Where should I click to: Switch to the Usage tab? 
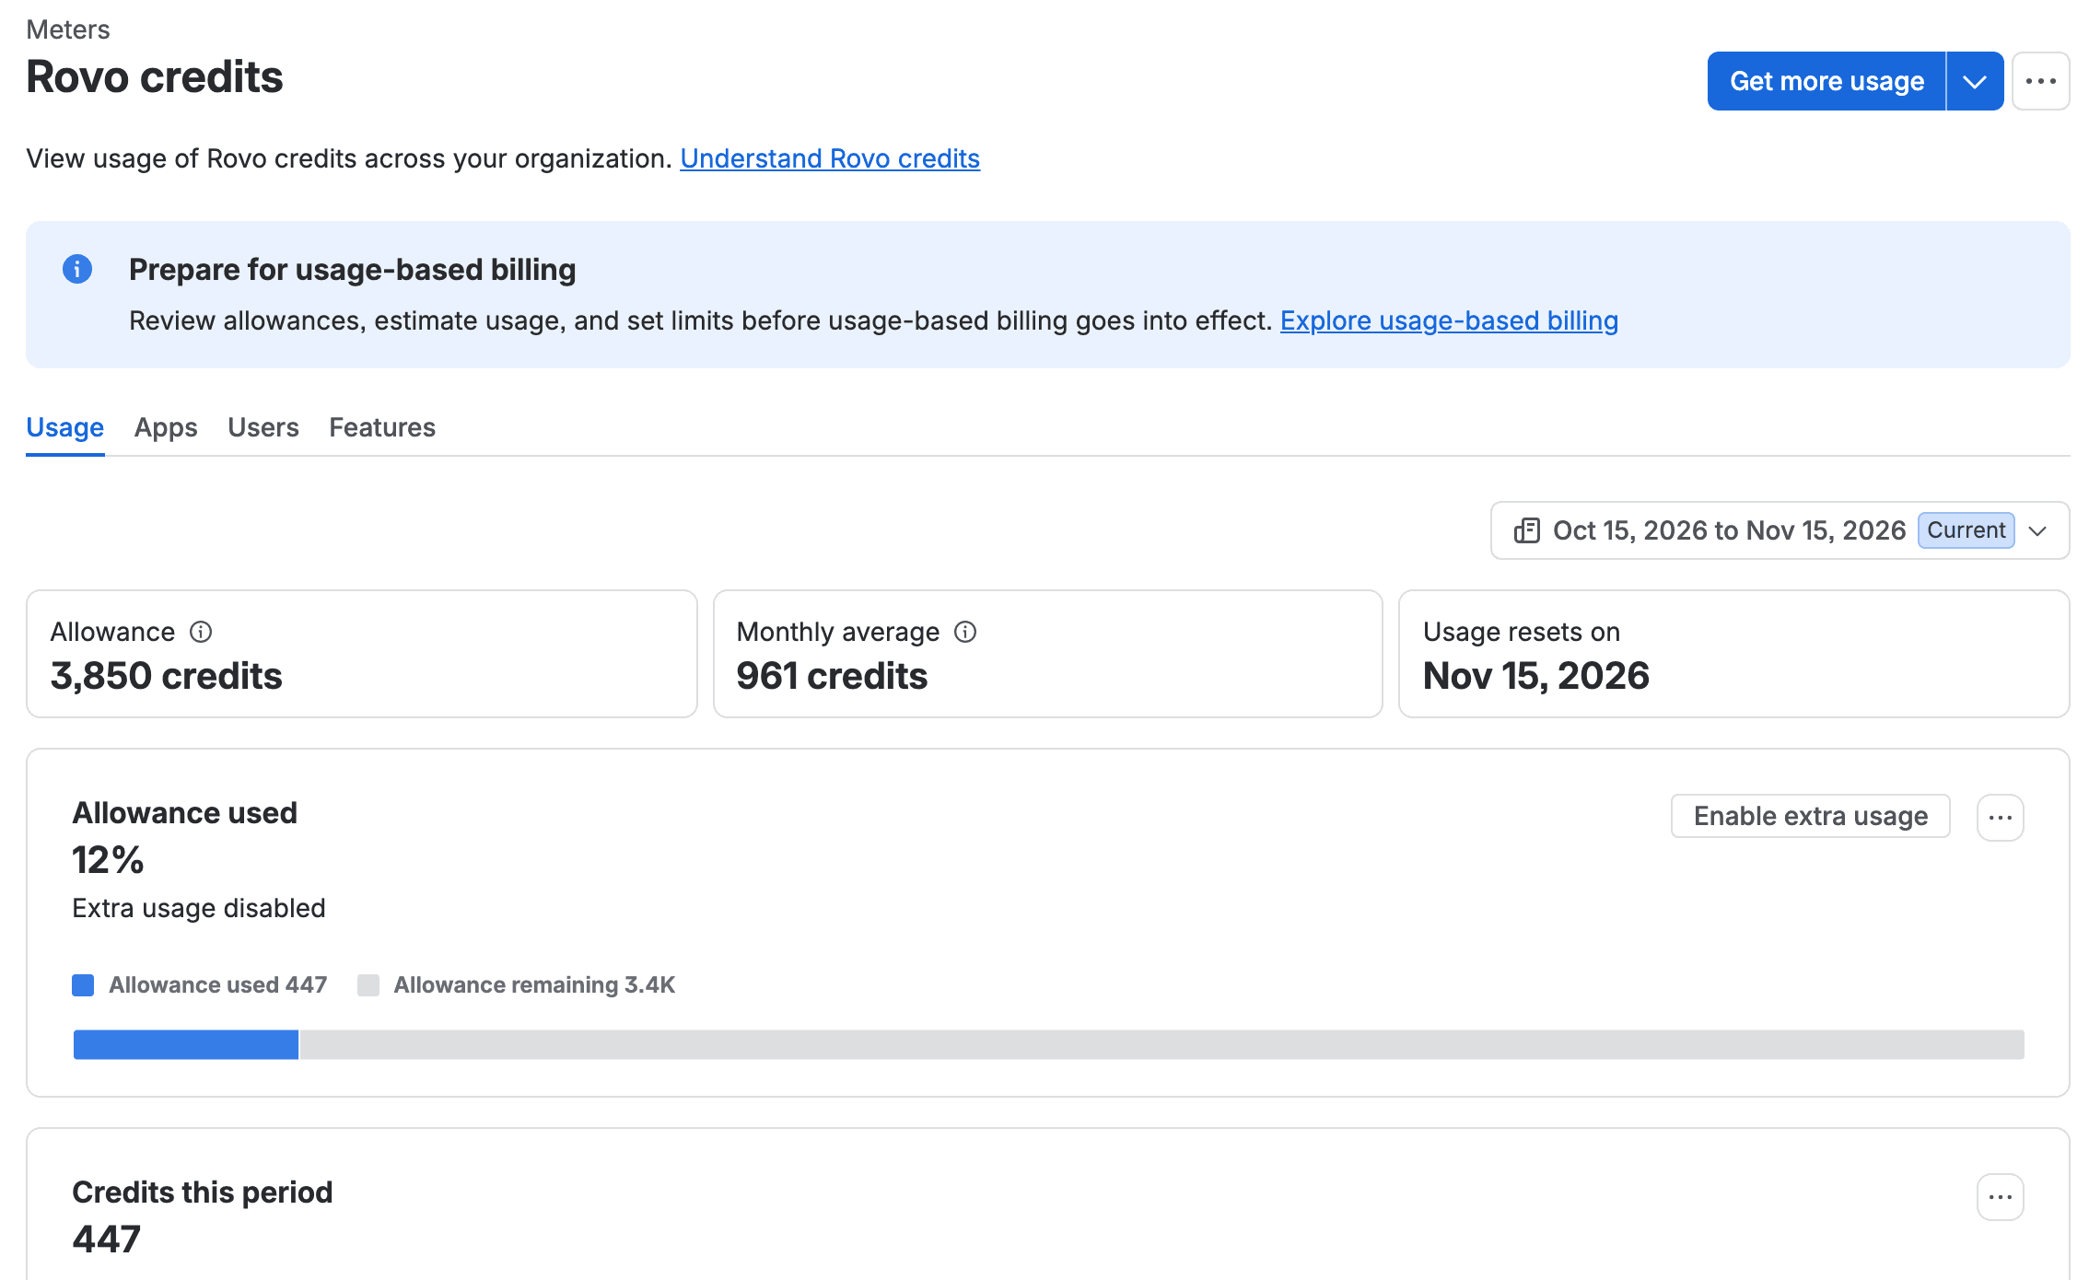point(64,427)
